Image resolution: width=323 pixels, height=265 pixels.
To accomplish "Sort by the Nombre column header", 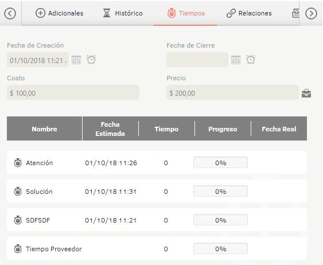I will 45,128.
